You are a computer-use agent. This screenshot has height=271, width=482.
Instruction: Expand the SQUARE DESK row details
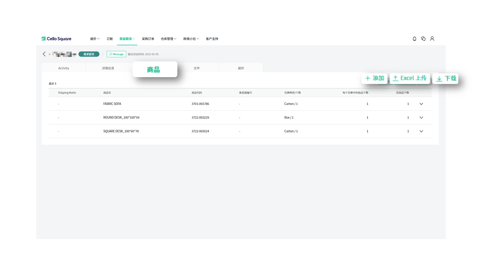[x=421, y=131]
